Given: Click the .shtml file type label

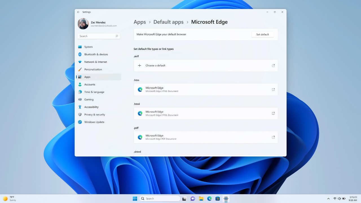Looking at the screenshot, I should pos(137,152).
